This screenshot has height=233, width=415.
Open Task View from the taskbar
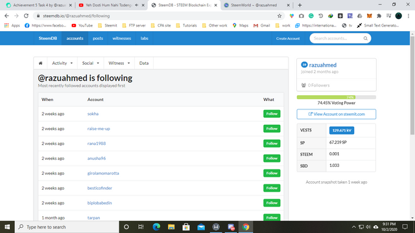(141, 227)
